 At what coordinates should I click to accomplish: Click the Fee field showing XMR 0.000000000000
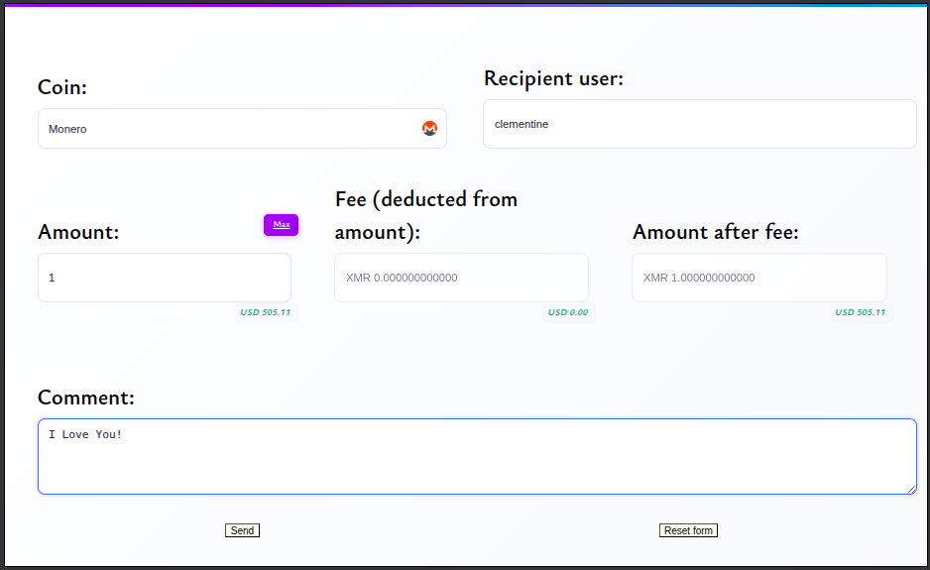pos(461,278)
